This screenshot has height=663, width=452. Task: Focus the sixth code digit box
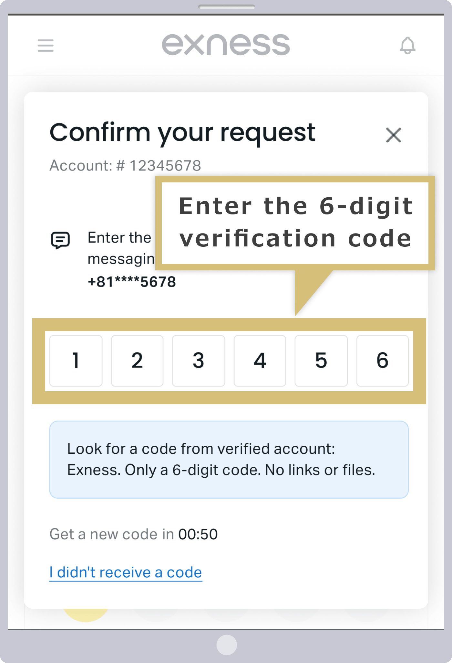(x=383, y=361)
